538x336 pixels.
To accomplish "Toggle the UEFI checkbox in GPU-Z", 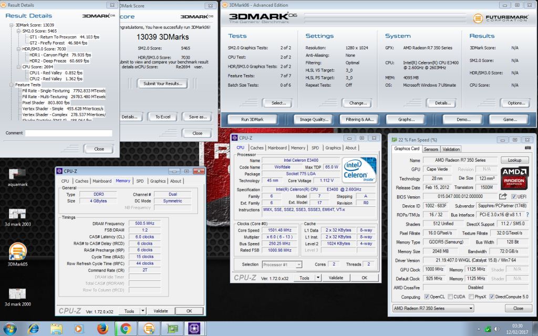I will (x=514, y=196).
